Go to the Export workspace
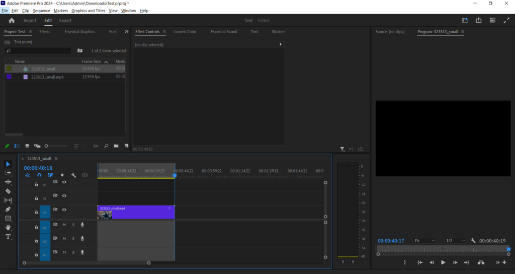The width and height of the screenshot is (515, 274). tap(65, 21)
